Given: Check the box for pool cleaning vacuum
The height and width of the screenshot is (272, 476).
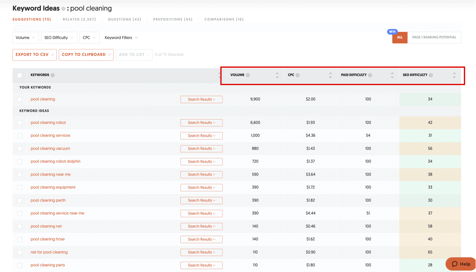Looking at the screenshot, I should coord(20,149).
